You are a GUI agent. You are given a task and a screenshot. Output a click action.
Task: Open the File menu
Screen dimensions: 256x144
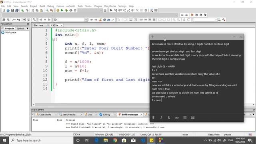tap(3, 6)
